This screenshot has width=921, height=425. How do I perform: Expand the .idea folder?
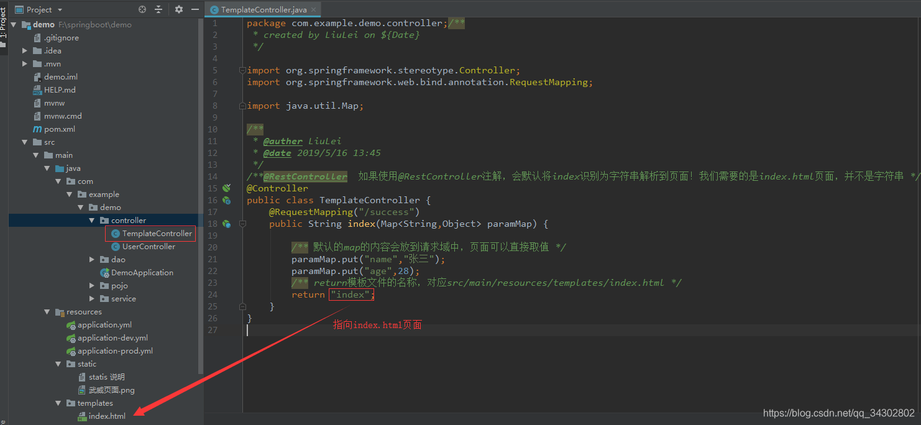tap(25, 51)
